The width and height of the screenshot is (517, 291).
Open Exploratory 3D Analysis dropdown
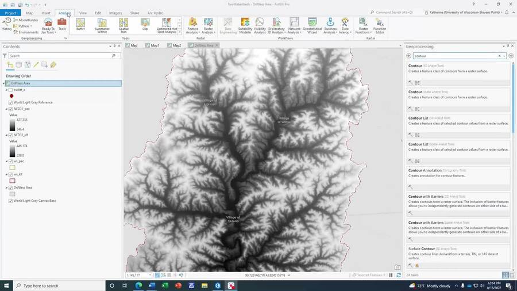click(x=276, y=26)
